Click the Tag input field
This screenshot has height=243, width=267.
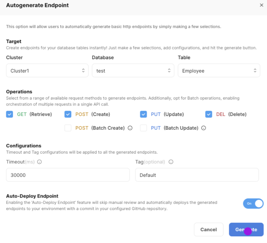[197, 175]
